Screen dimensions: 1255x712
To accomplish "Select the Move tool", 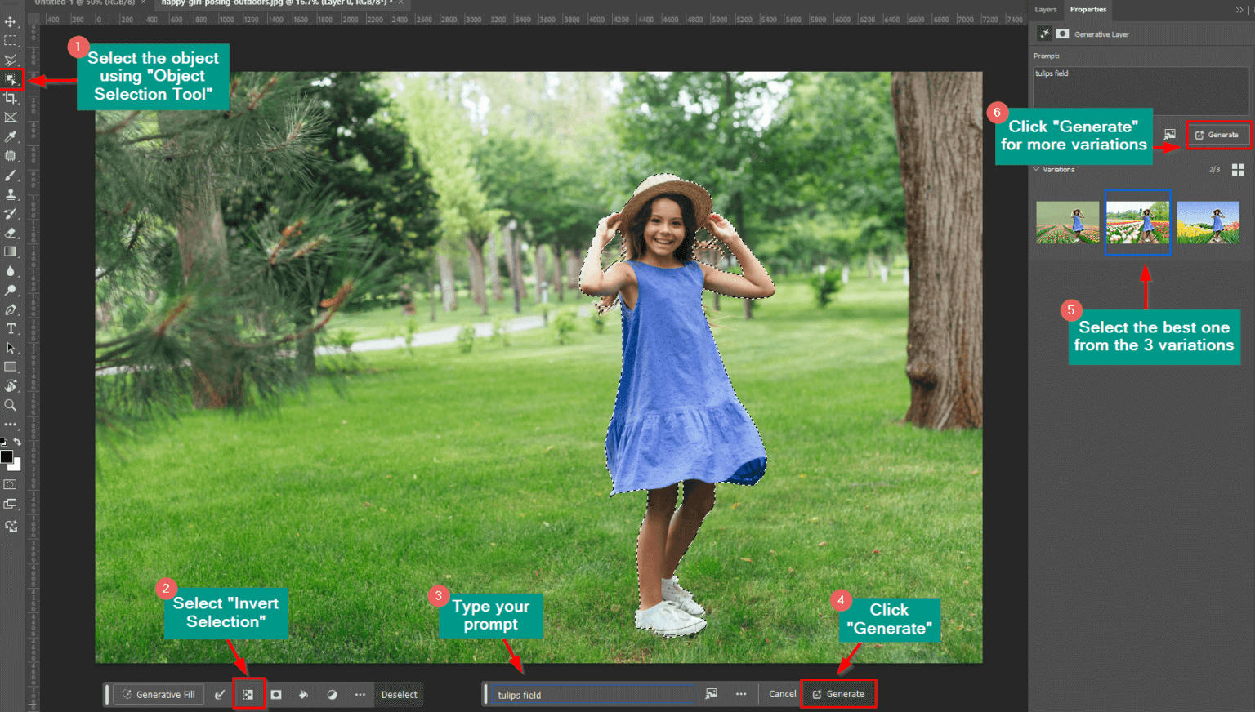I will pos(11,22).
